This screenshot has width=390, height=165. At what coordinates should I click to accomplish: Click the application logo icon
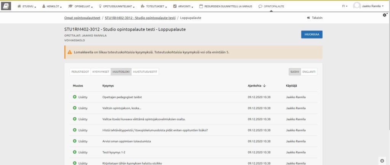point(6,6)
